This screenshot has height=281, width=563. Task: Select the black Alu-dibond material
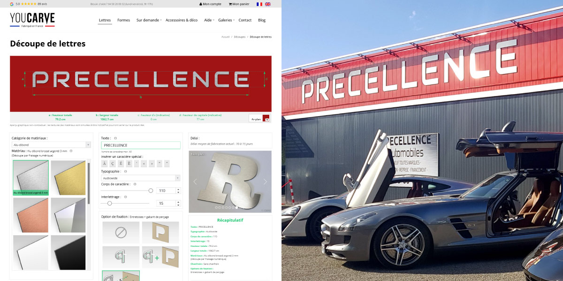coord(68,252)
